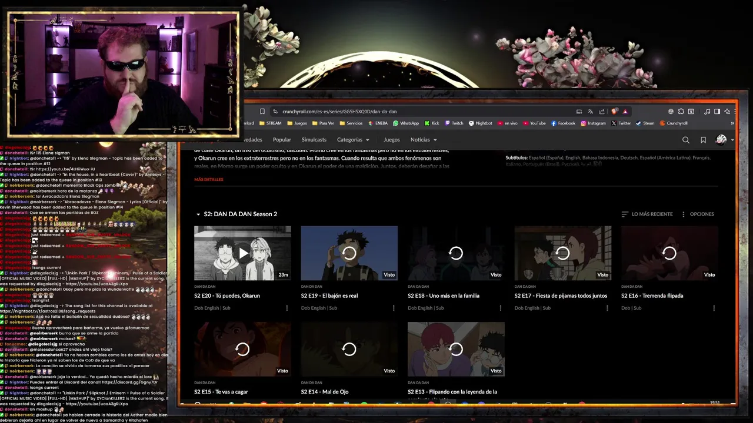Collapse the S2: DAN DA DAN Season 2 selector
The height and width of the screenshot is (423, 753).
pyautogui.click(x=236, y=214)
